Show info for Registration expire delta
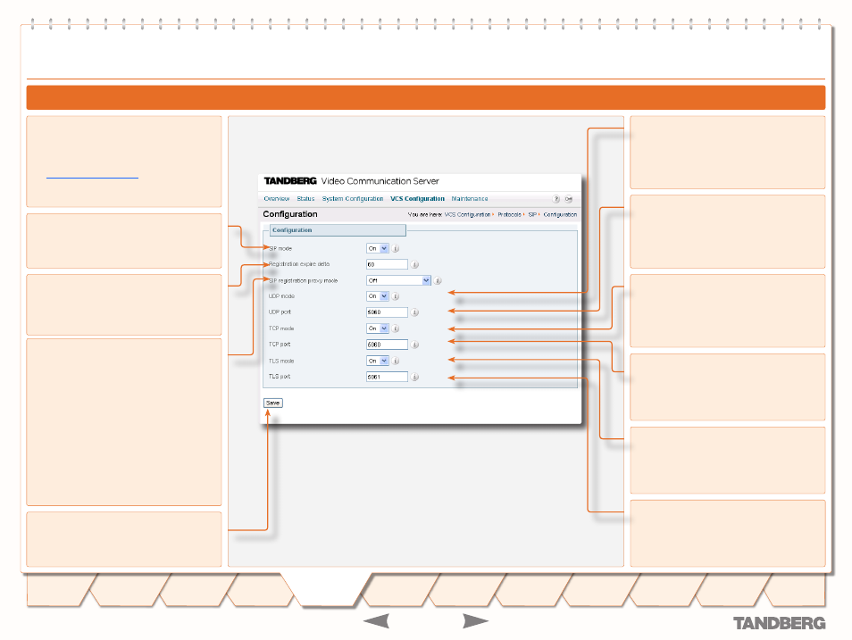Screen dimensions: 852x640 click(415, 264)
